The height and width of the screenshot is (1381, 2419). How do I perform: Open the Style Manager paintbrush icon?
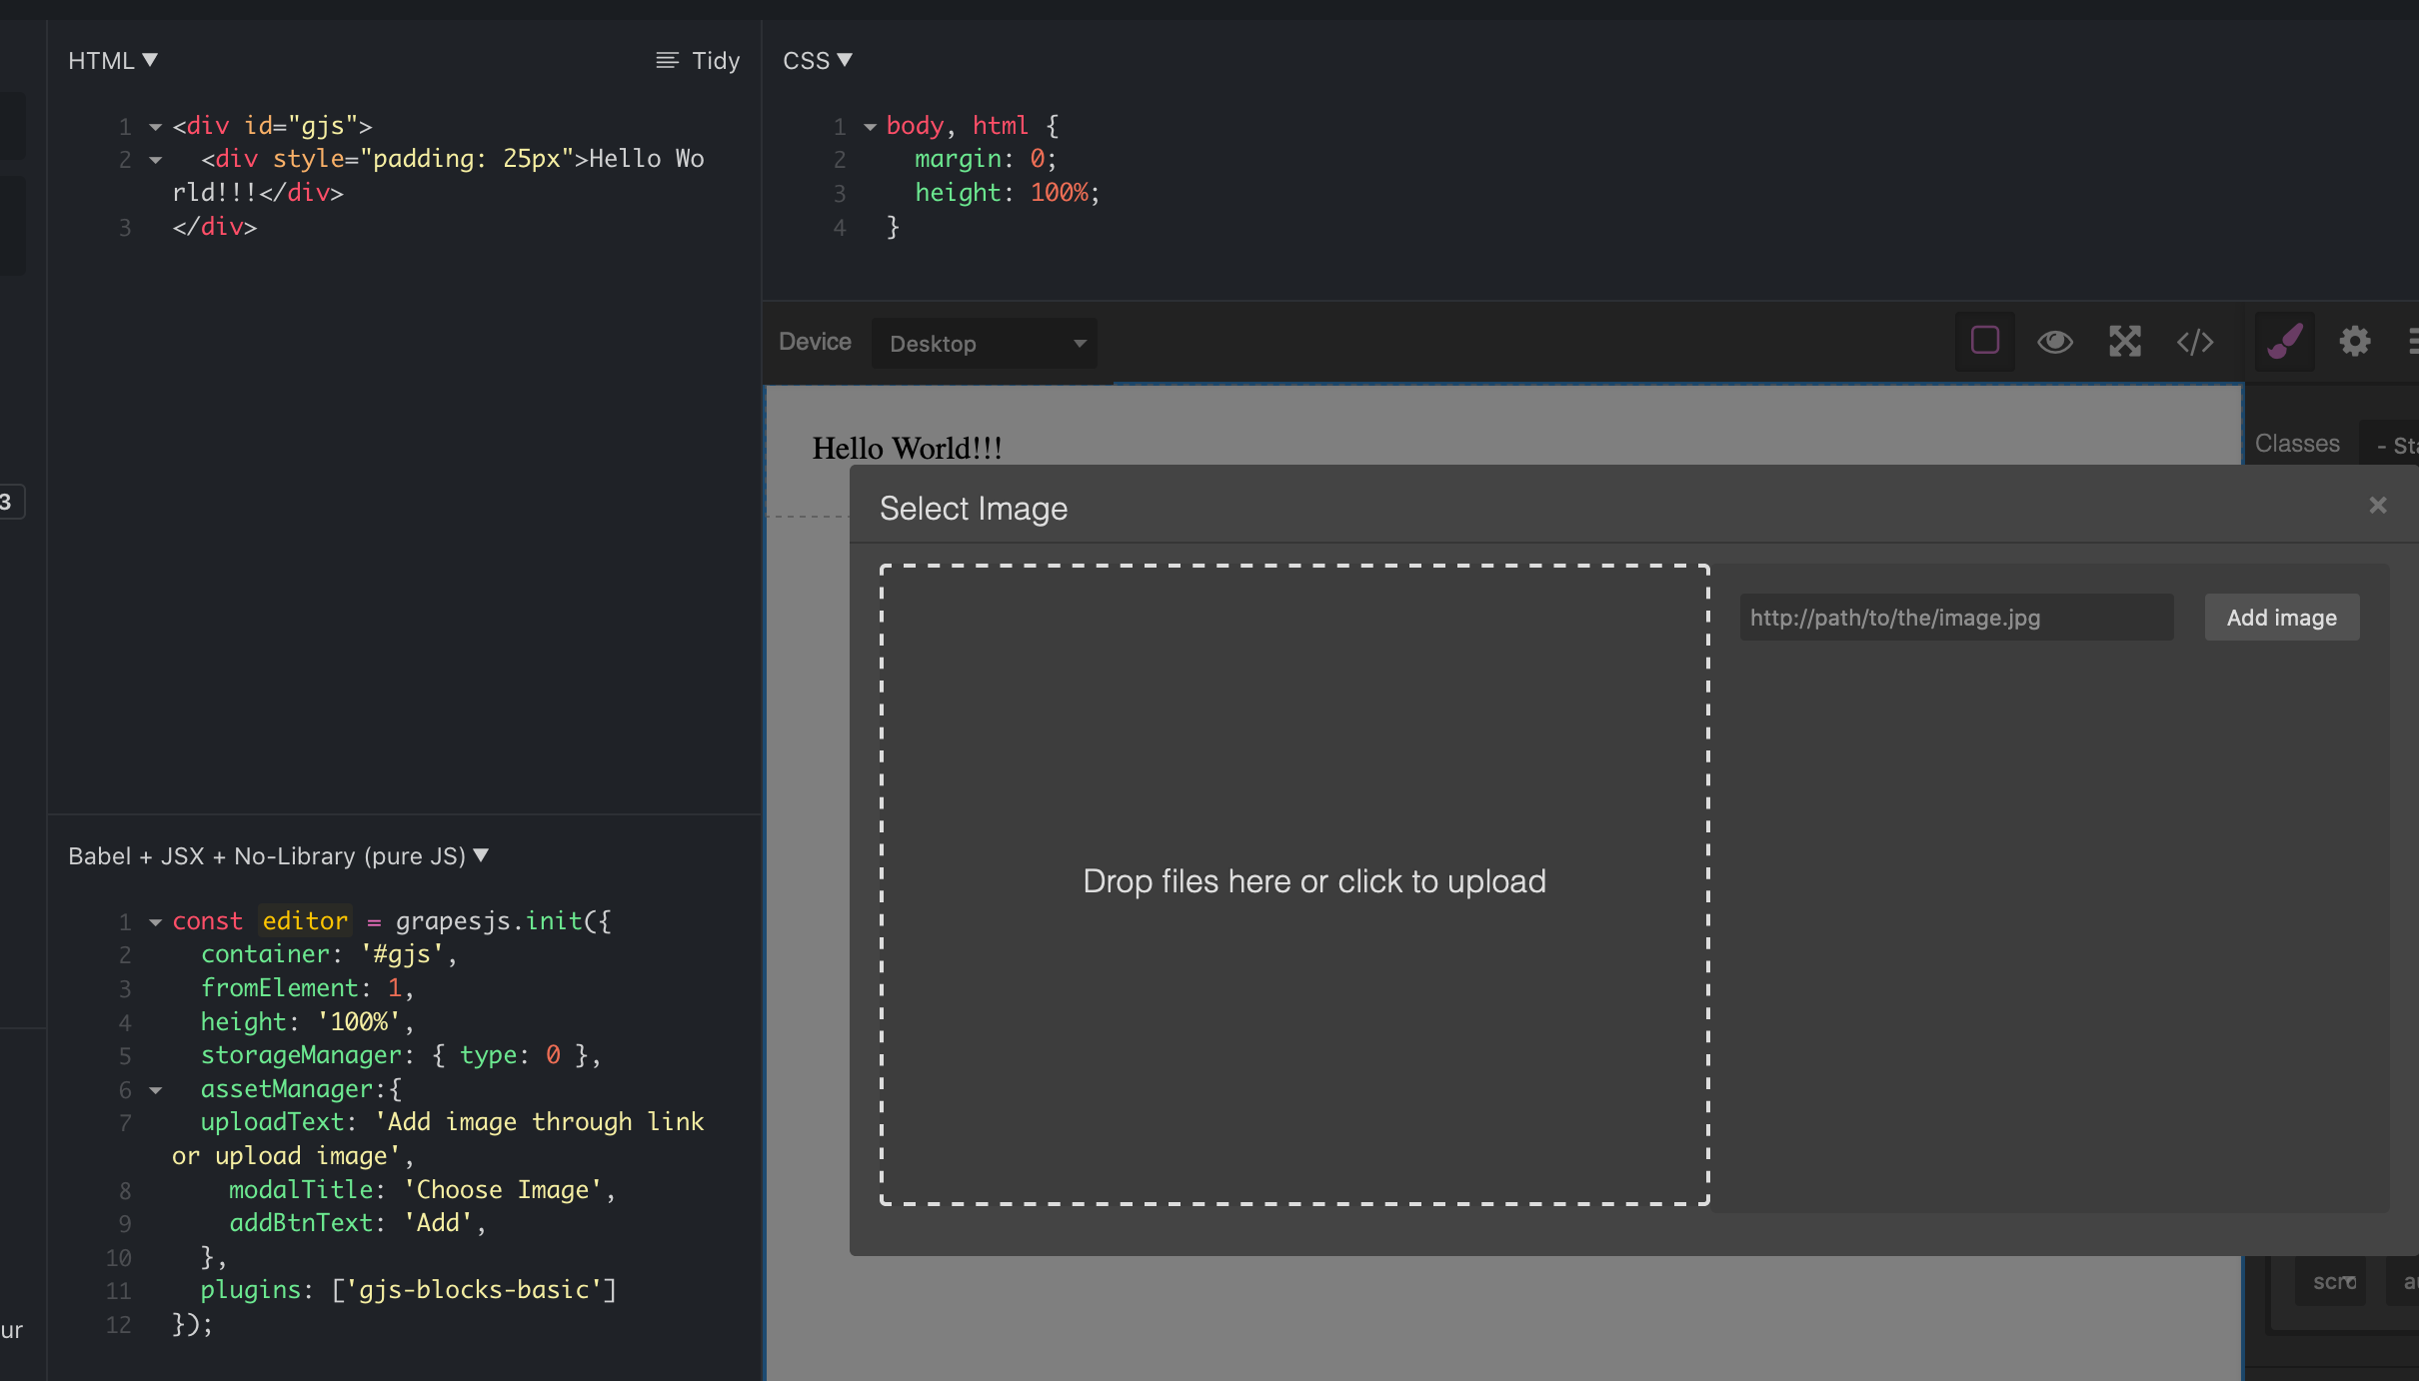[x=2284, y=342]
